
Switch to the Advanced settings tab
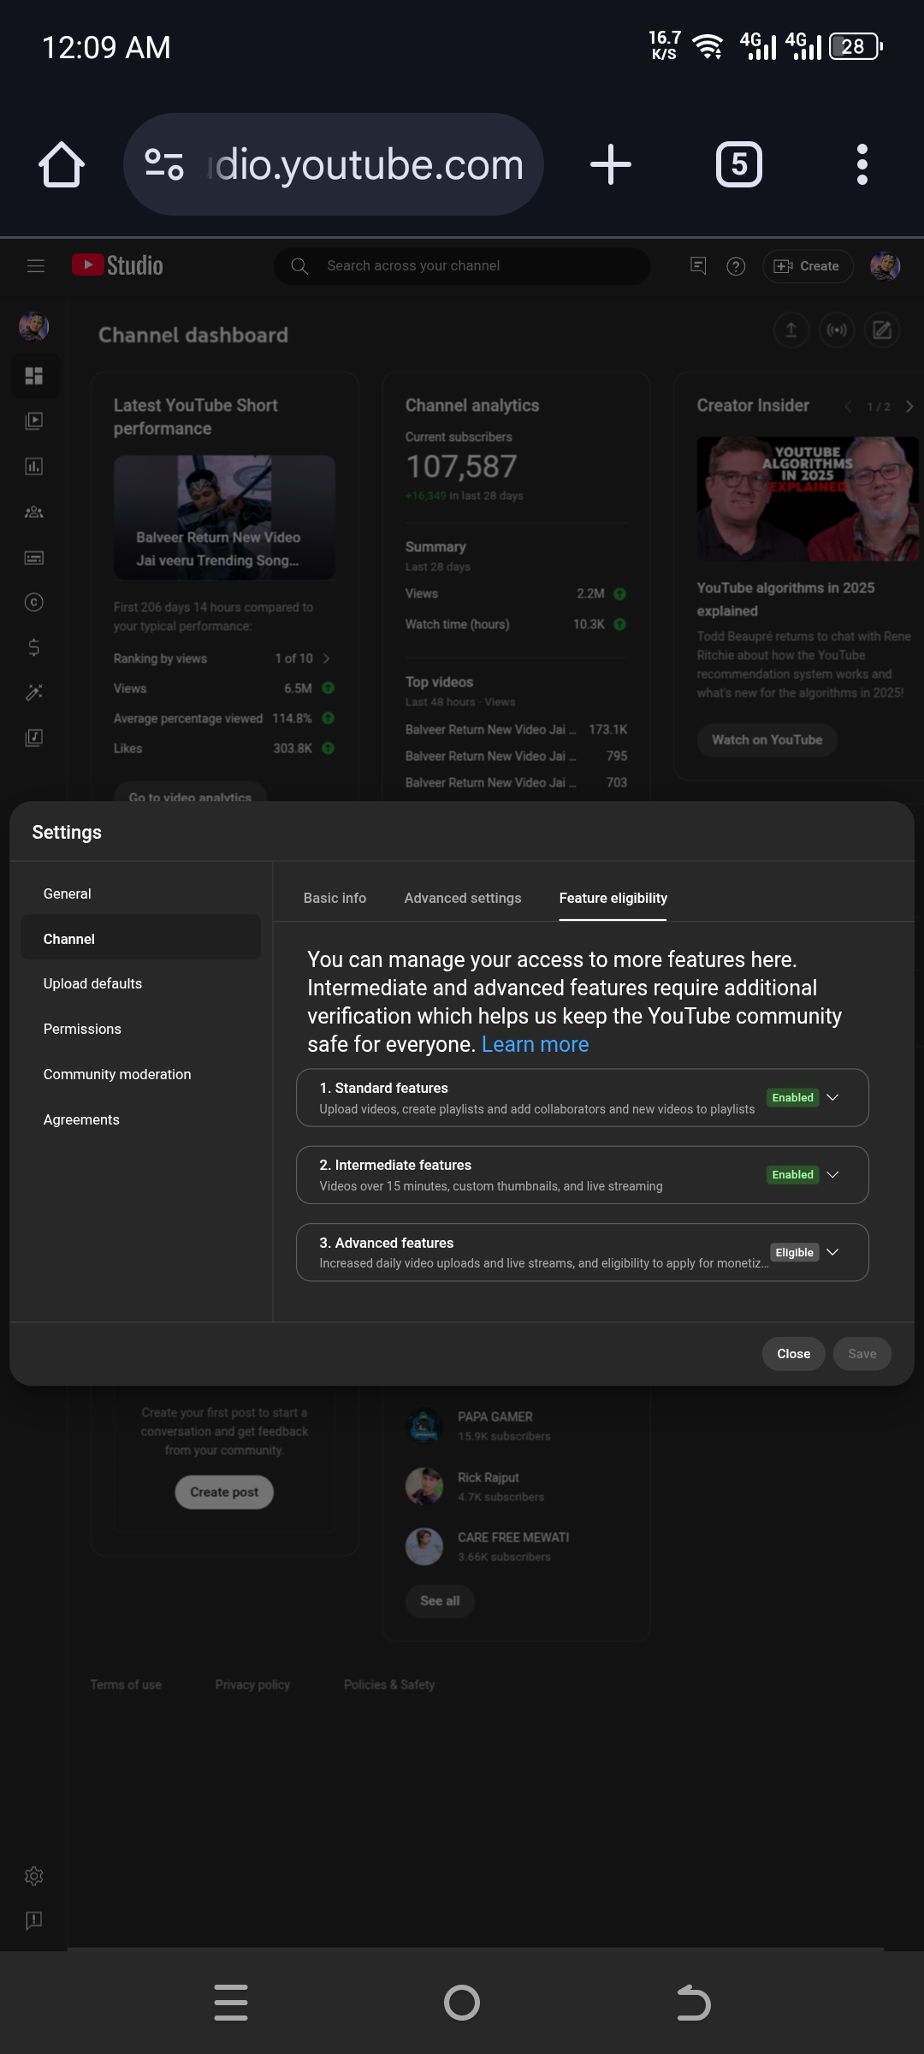463,898
